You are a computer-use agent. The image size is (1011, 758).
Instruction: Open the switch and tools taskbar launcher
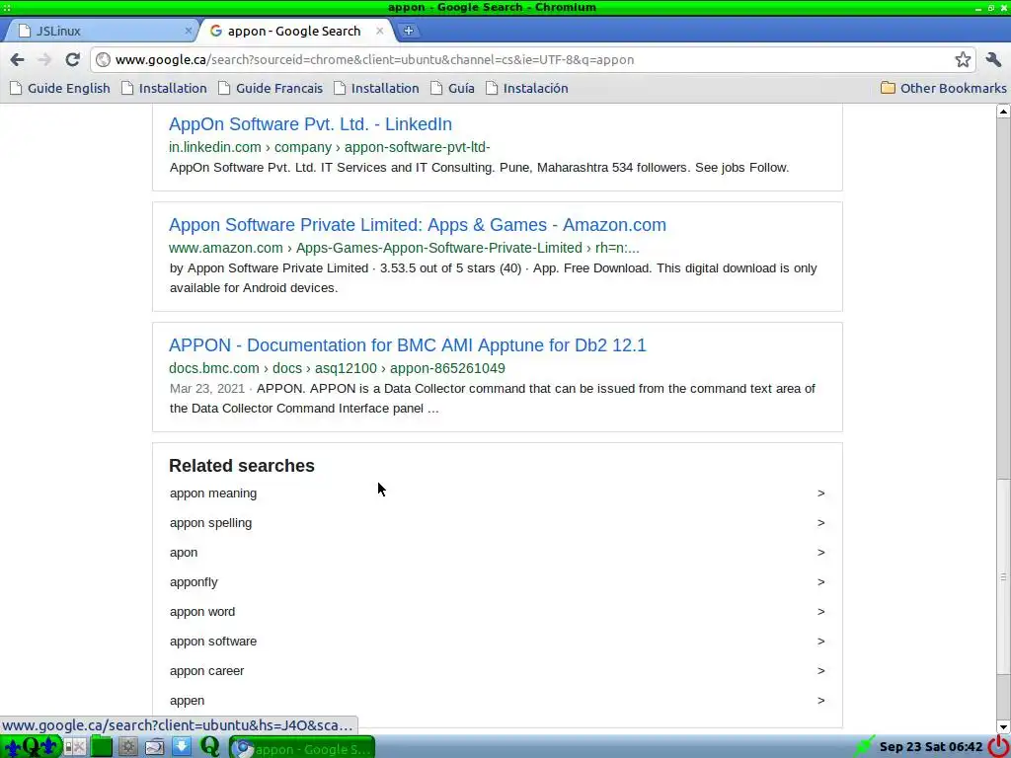(75, 747)
